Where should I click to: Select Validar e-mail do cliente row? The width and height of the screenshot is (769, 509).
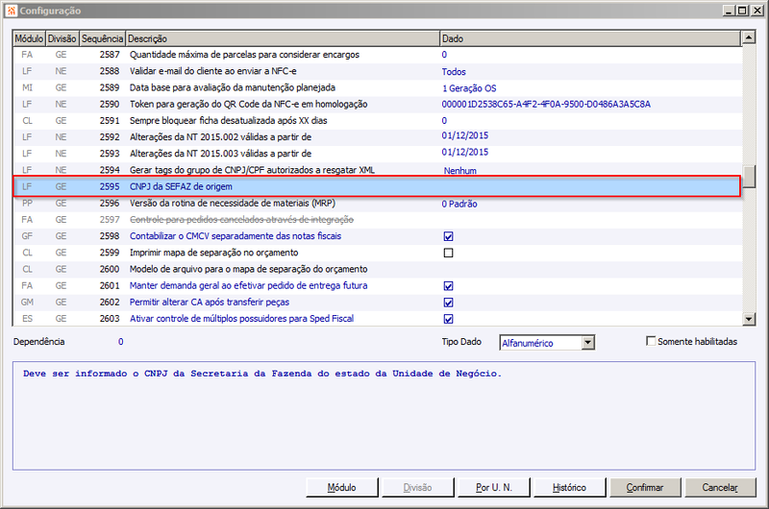point(377,71)
